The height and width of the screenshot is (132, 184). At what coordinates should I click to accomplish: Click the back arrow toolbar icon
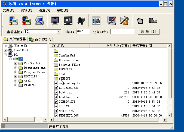point(140,21)
